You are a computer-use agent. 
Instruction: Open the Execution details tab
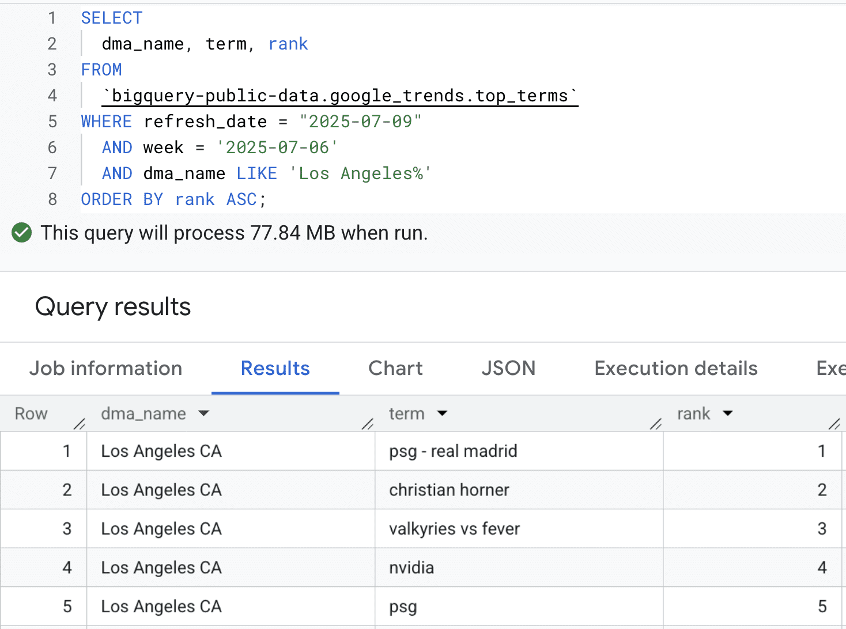(675, 369)
